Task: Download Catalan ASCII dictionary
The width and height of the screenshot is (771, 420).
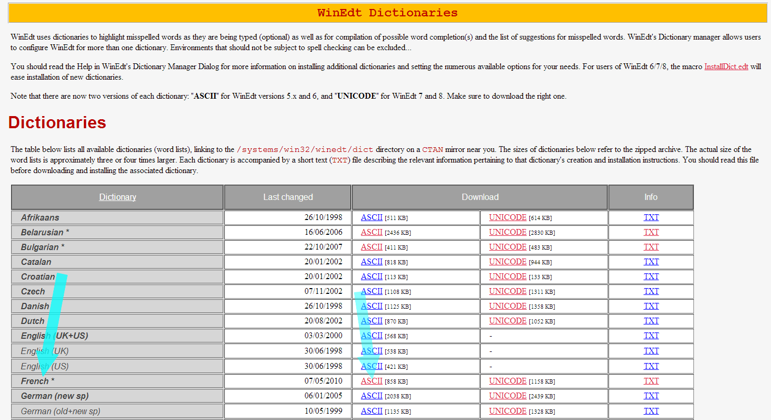Action: tap(372, 262)
